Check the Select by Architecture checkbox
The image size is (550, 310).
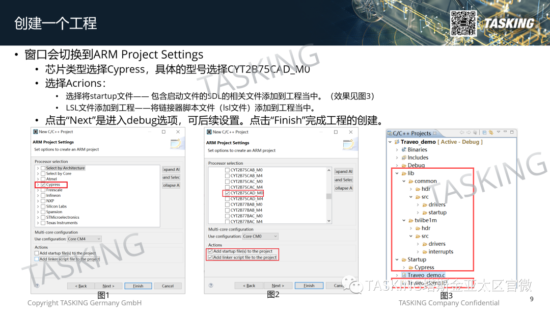coord(43,168)
